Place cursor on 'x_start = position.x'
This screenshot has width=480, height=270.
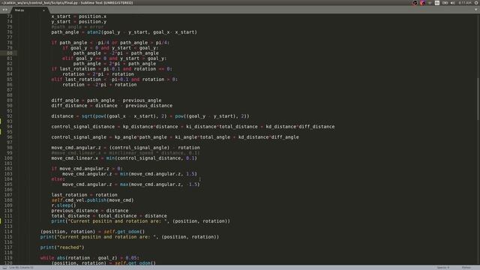pos(79,16)
